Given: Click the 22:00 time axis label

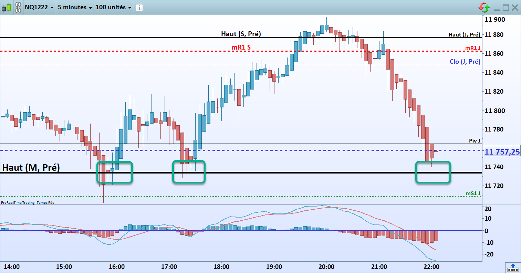Looking at the screenshot, I should click(x=431, y=267).
